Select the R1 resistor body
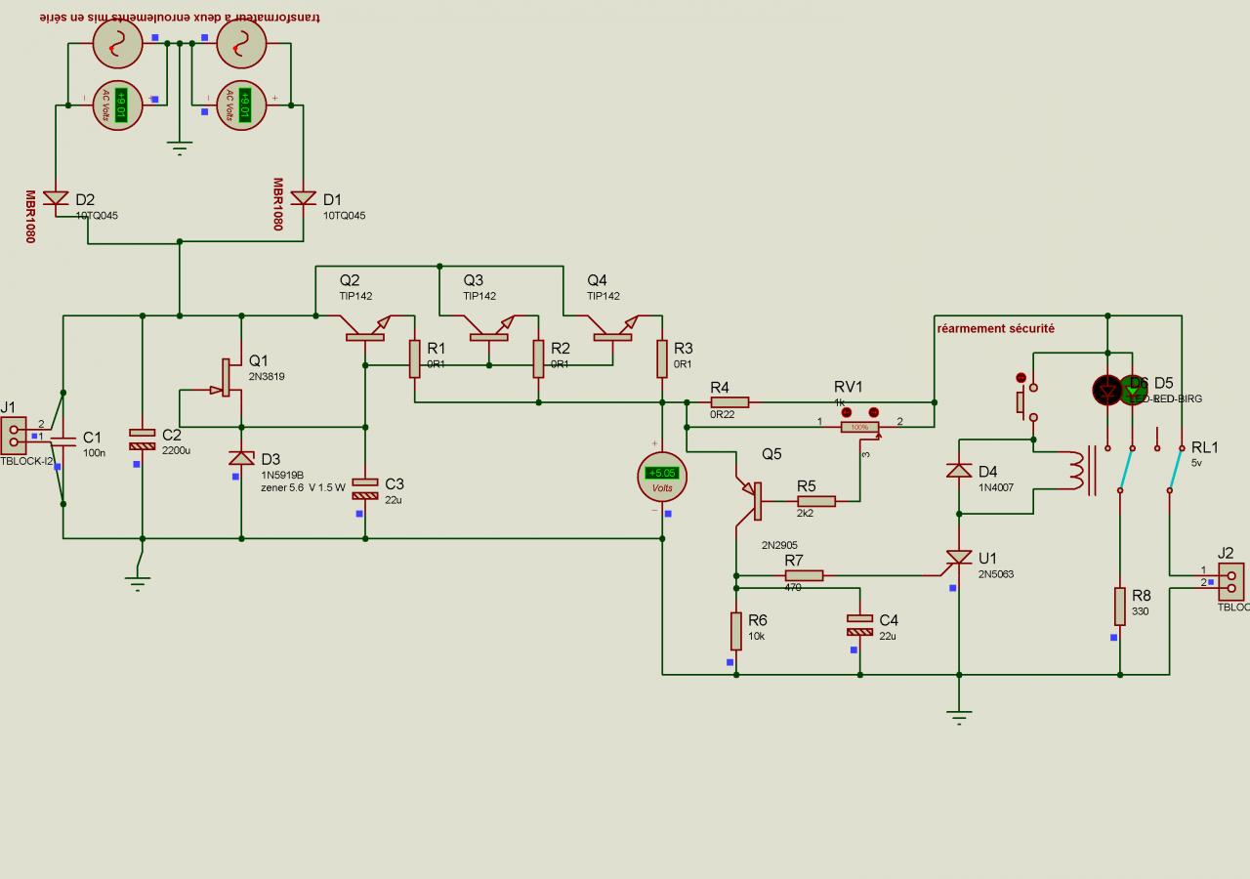 (x=415, y=358)
